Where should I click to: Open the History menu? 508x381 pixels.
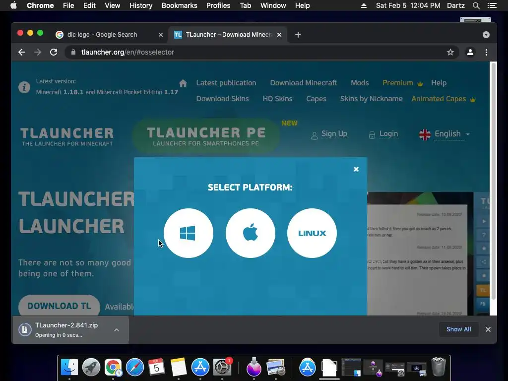(141, 5)
